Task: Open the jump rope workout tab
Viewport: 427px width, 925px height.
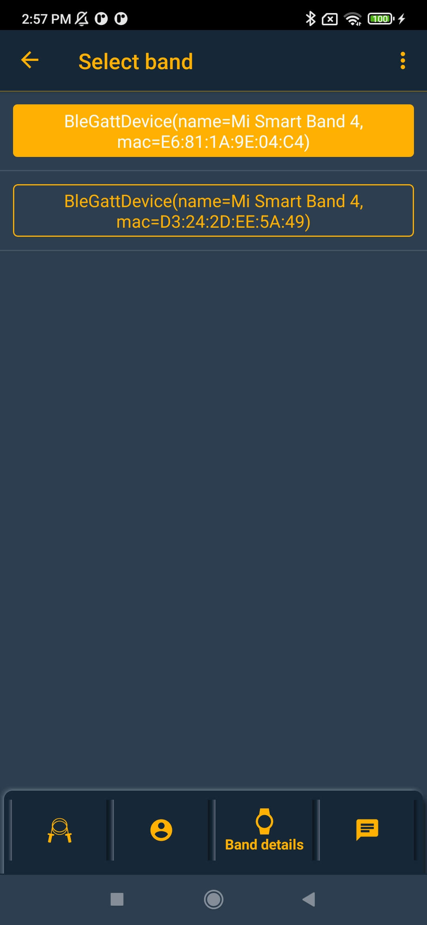Action: 60,830
